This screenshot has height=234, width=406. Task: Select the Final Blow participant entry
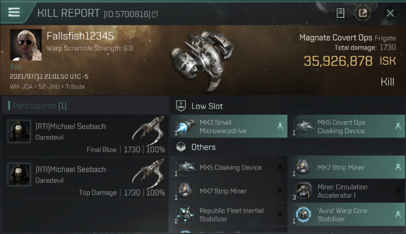(85, 136)
